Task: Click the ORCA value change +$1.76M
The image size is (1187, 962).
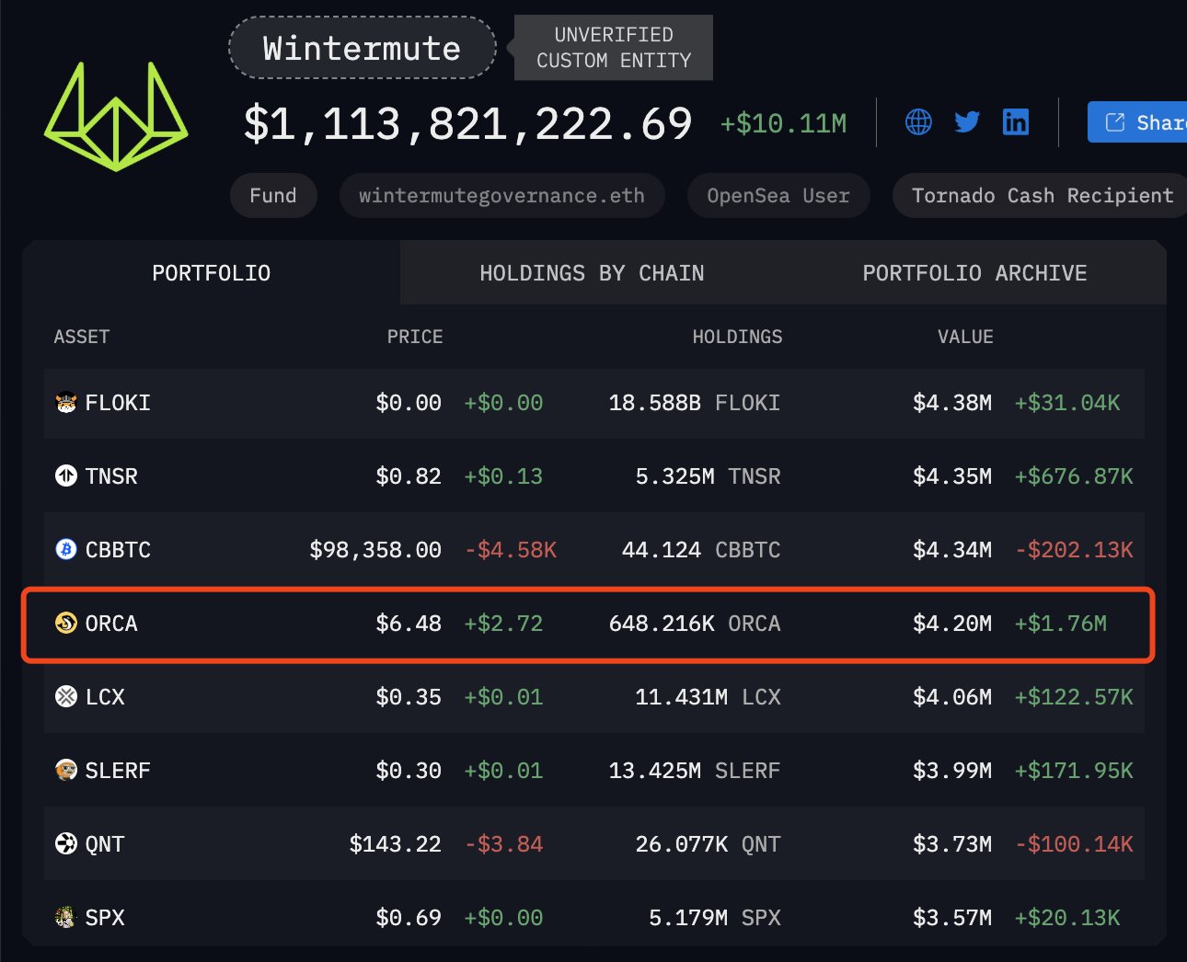Action: pos(1061,624)
